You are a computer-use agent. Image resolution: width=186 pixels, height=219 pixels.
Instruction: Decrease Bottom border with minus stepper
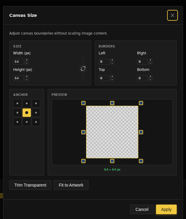pos(150,80)
